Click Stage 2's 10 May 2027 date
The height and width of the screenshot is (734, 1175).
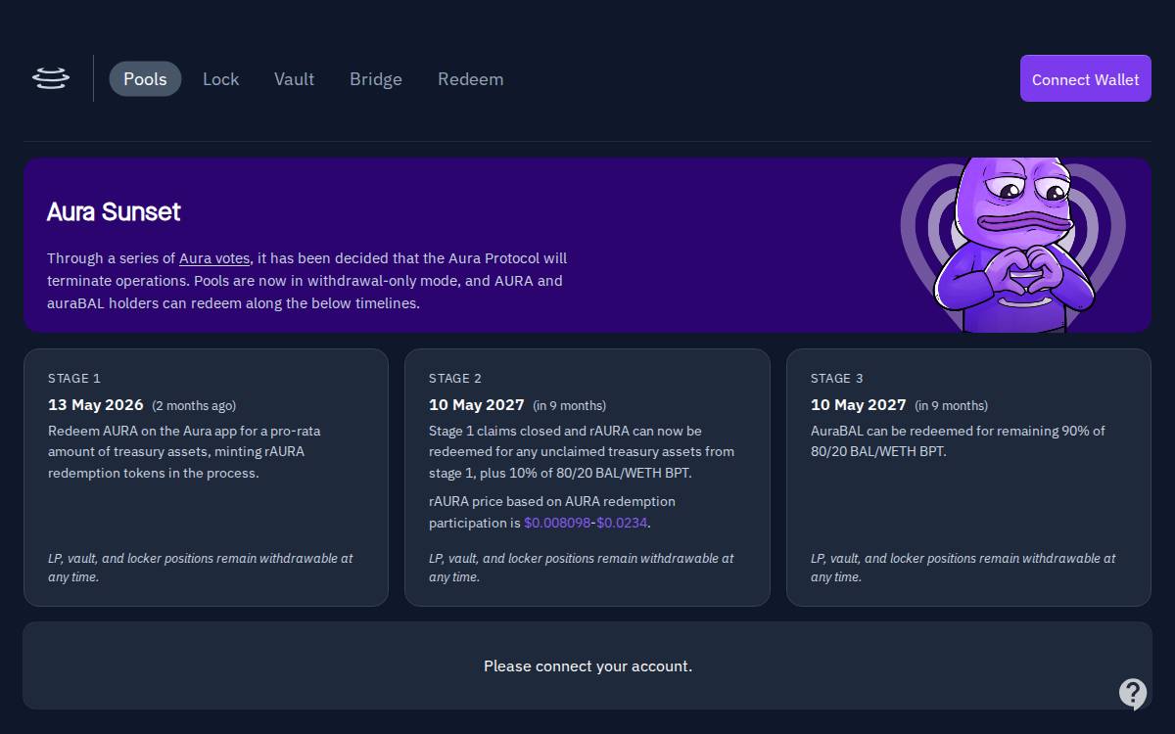(477, 404)
